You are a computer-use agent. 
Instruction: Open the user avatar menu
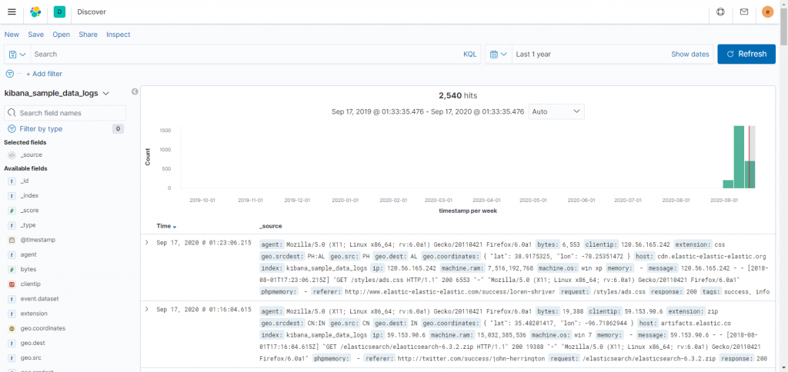pos(767,12)
